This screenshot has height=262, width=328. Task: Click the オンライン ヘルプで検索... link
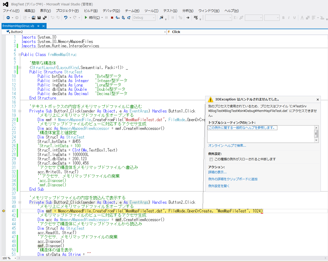coord(227,146)
